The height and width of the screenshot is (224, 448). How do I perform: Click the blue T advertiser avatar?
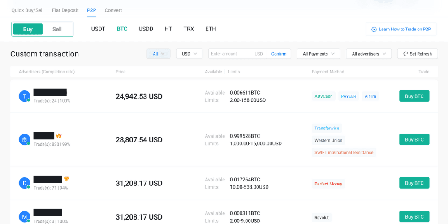[x=24, y=96]
